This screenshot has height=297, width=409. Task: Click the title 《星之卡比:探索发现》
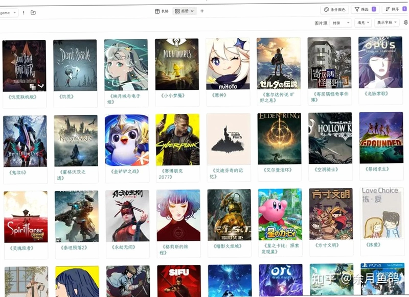tap(280, 249)
